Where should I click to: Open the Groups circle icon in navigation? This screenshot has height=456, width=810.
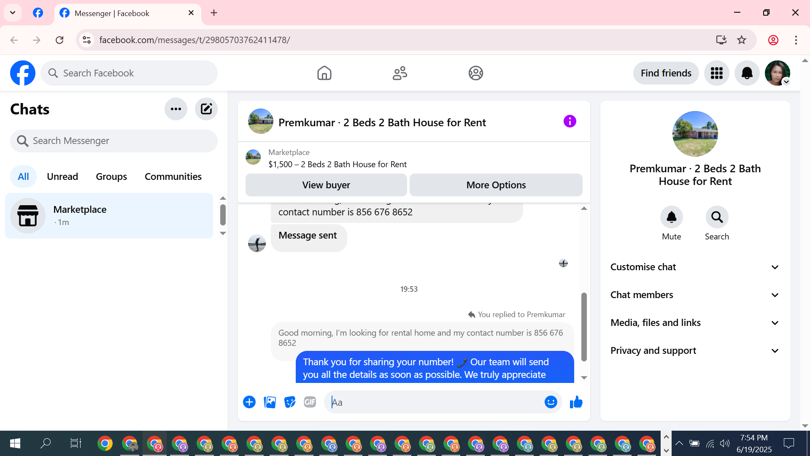click(475, 73)
